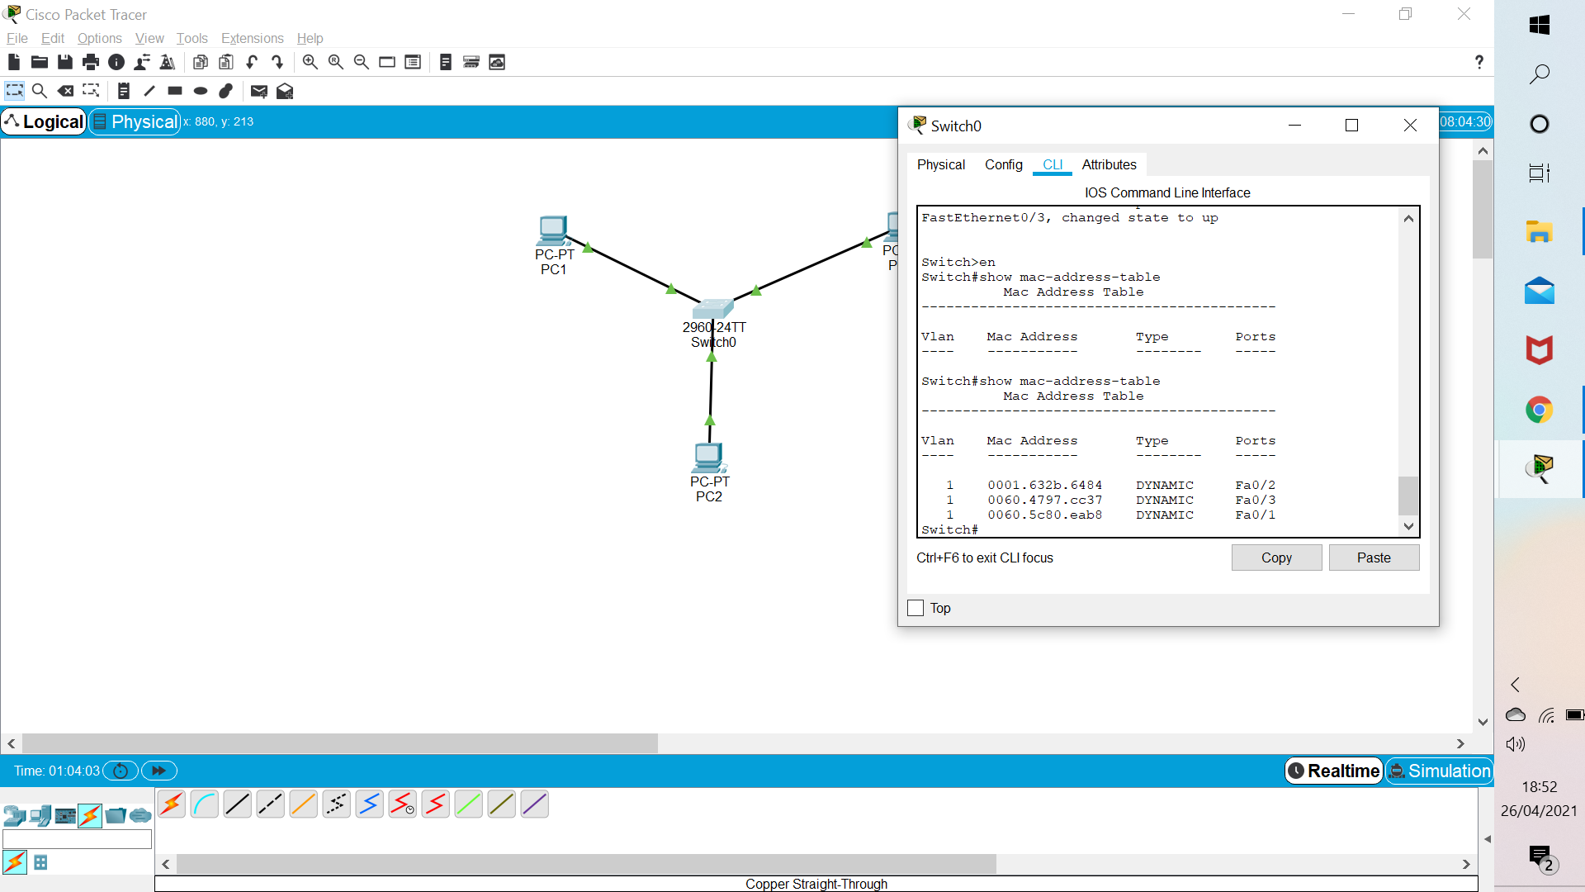Select the orange Fiber cable

(303, 804)
